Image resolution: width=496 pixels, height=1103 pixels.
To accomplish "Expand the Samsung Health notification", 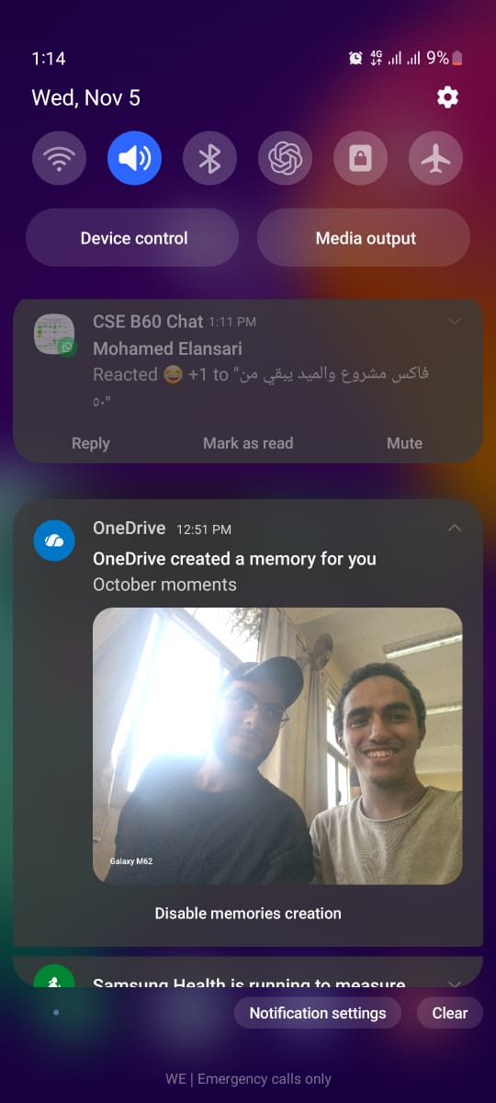I will [x=454, y=983].
